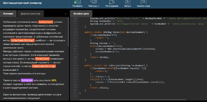The height and width of the screenshot is (102, 207).
Task: Click the line with HEX.indexOf call
Action: 130,82
